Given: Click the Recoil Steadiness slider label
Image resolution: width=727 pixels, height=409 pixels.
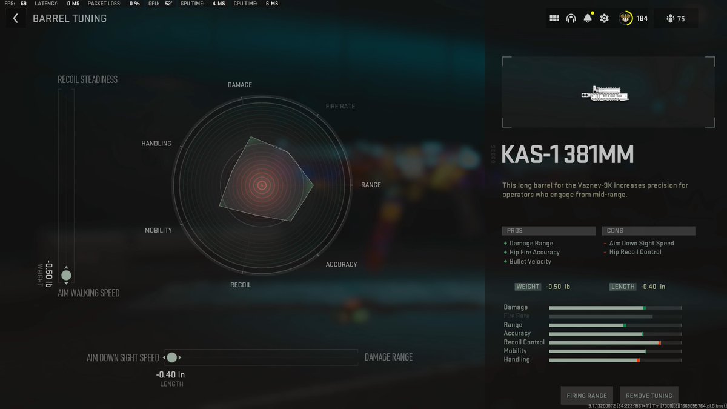Looking at the screenshot, I should pos(88,79).
